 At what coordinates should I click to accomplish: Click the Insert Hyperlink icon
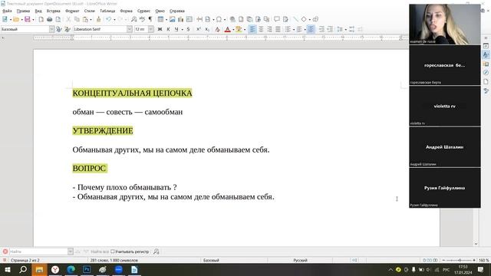232,19
